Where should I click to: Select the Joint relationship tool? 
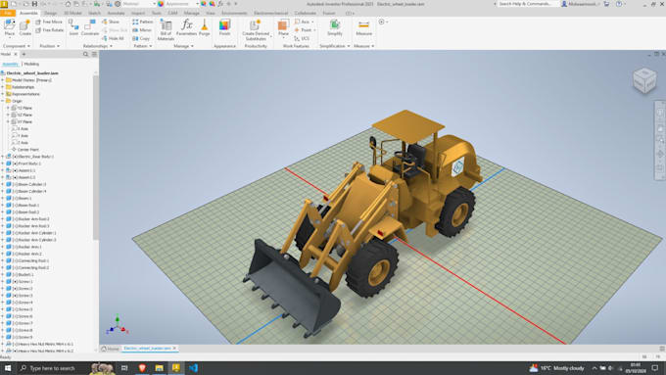(x=73, y=28)
